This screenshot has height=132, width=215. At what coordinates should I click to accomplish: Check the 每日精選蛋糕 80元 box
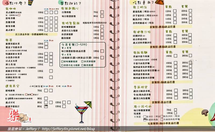click(x=102, y=16)
